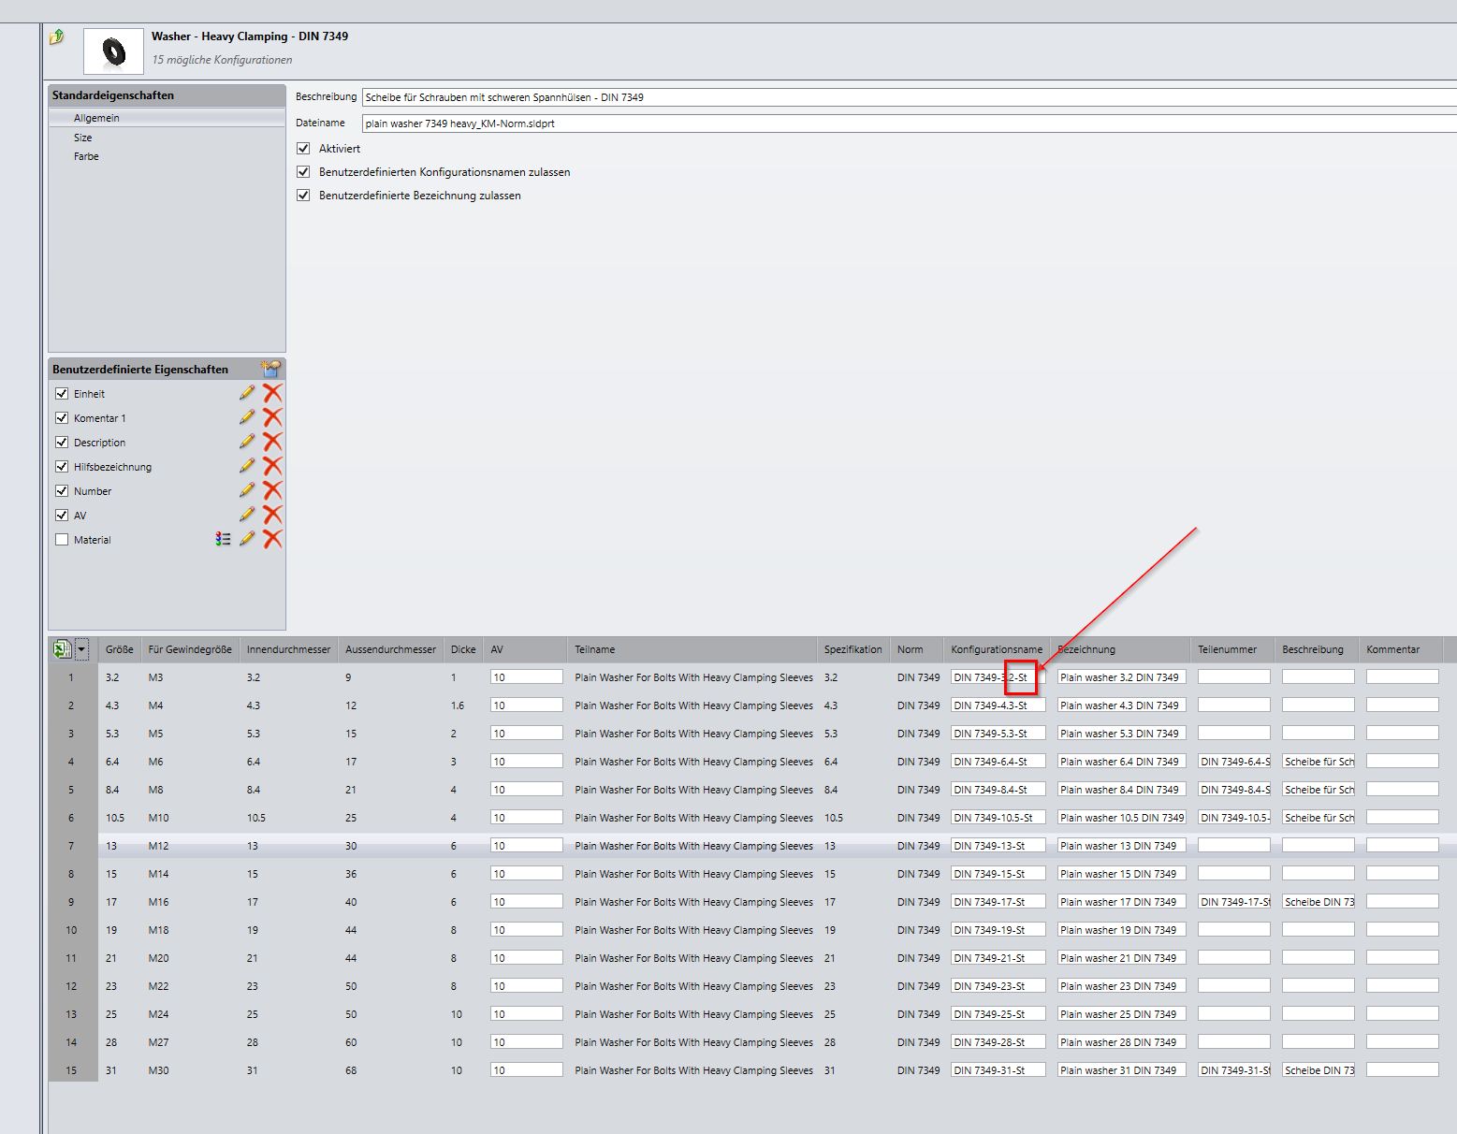Click the Excel export icon above the table

tap(62, 649)
